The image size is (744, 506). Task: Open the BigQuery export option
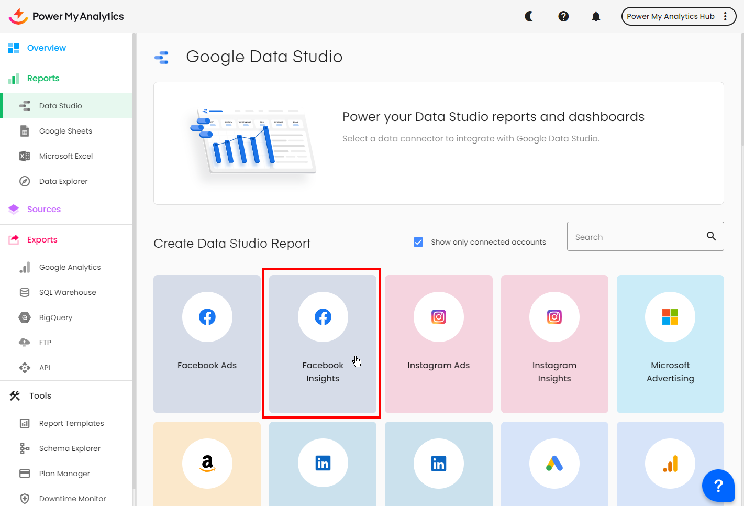55,317
